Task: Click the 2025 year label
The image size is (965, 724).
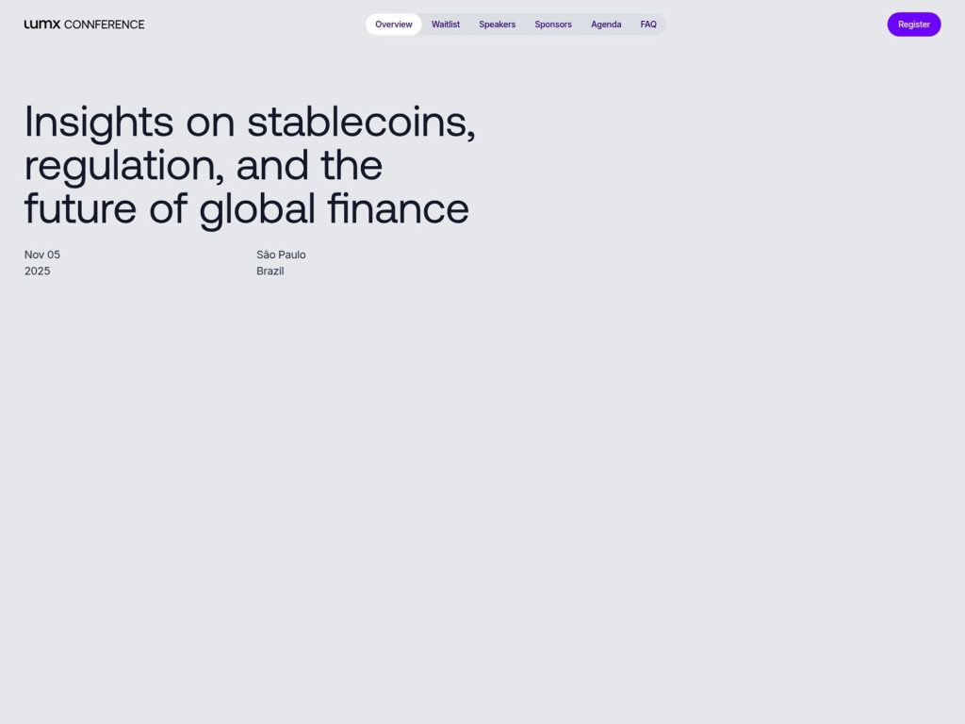Action: (37, 271)
